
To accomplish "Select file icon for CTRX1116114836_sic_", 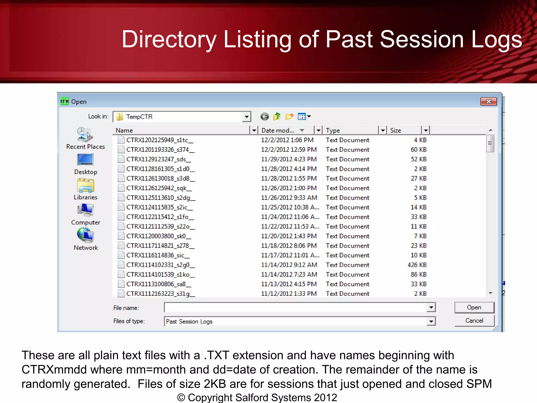I will pyautogui.click(x=121, y=255).
